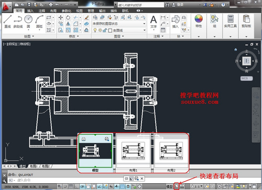Switch to the Insert (插入) ribbon tab
Screen dimensions: 262x190
[x=30, y=11]
